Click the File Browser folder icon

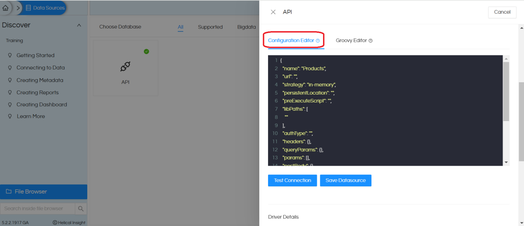(9, 192)
